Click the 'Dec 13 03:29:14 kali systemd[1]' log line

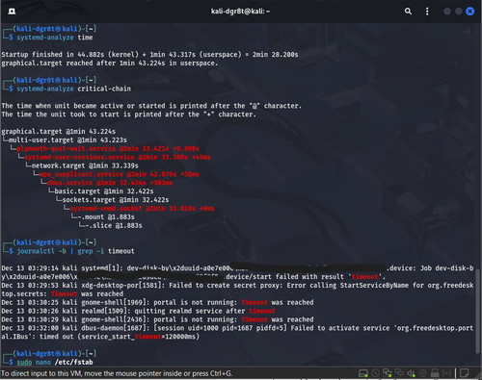(x=237, y=272)
